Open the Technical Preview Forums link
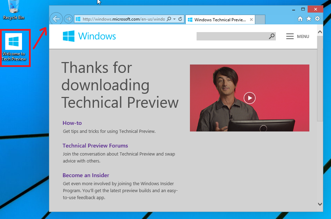331x219 pixels. point(95,146)
